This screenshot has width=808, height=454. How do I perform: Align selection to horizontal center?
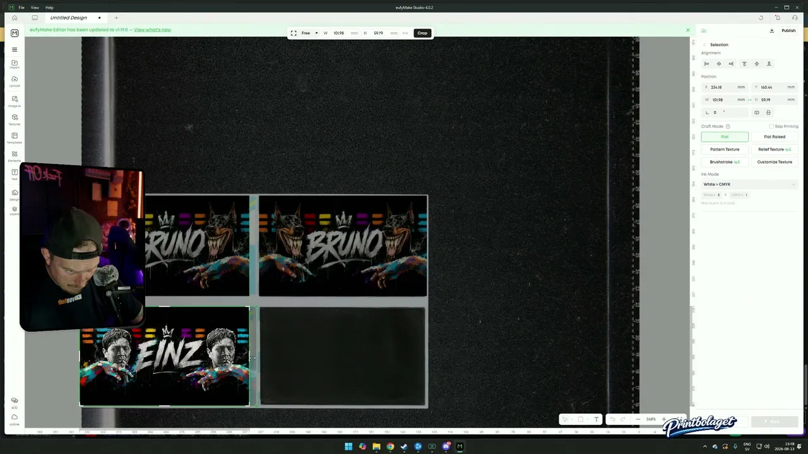click(718, 64)
